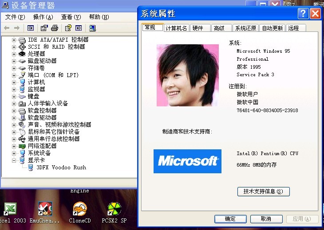Click the 确定 button
Screen dimensions: 324x230
tap(230, 219)
